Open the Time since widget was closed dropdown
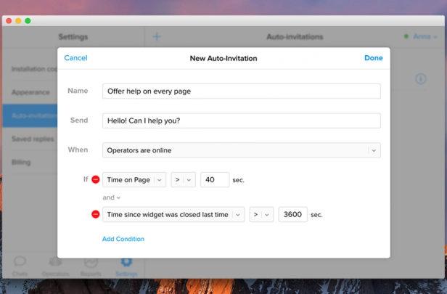 click(x=173, y=214)
